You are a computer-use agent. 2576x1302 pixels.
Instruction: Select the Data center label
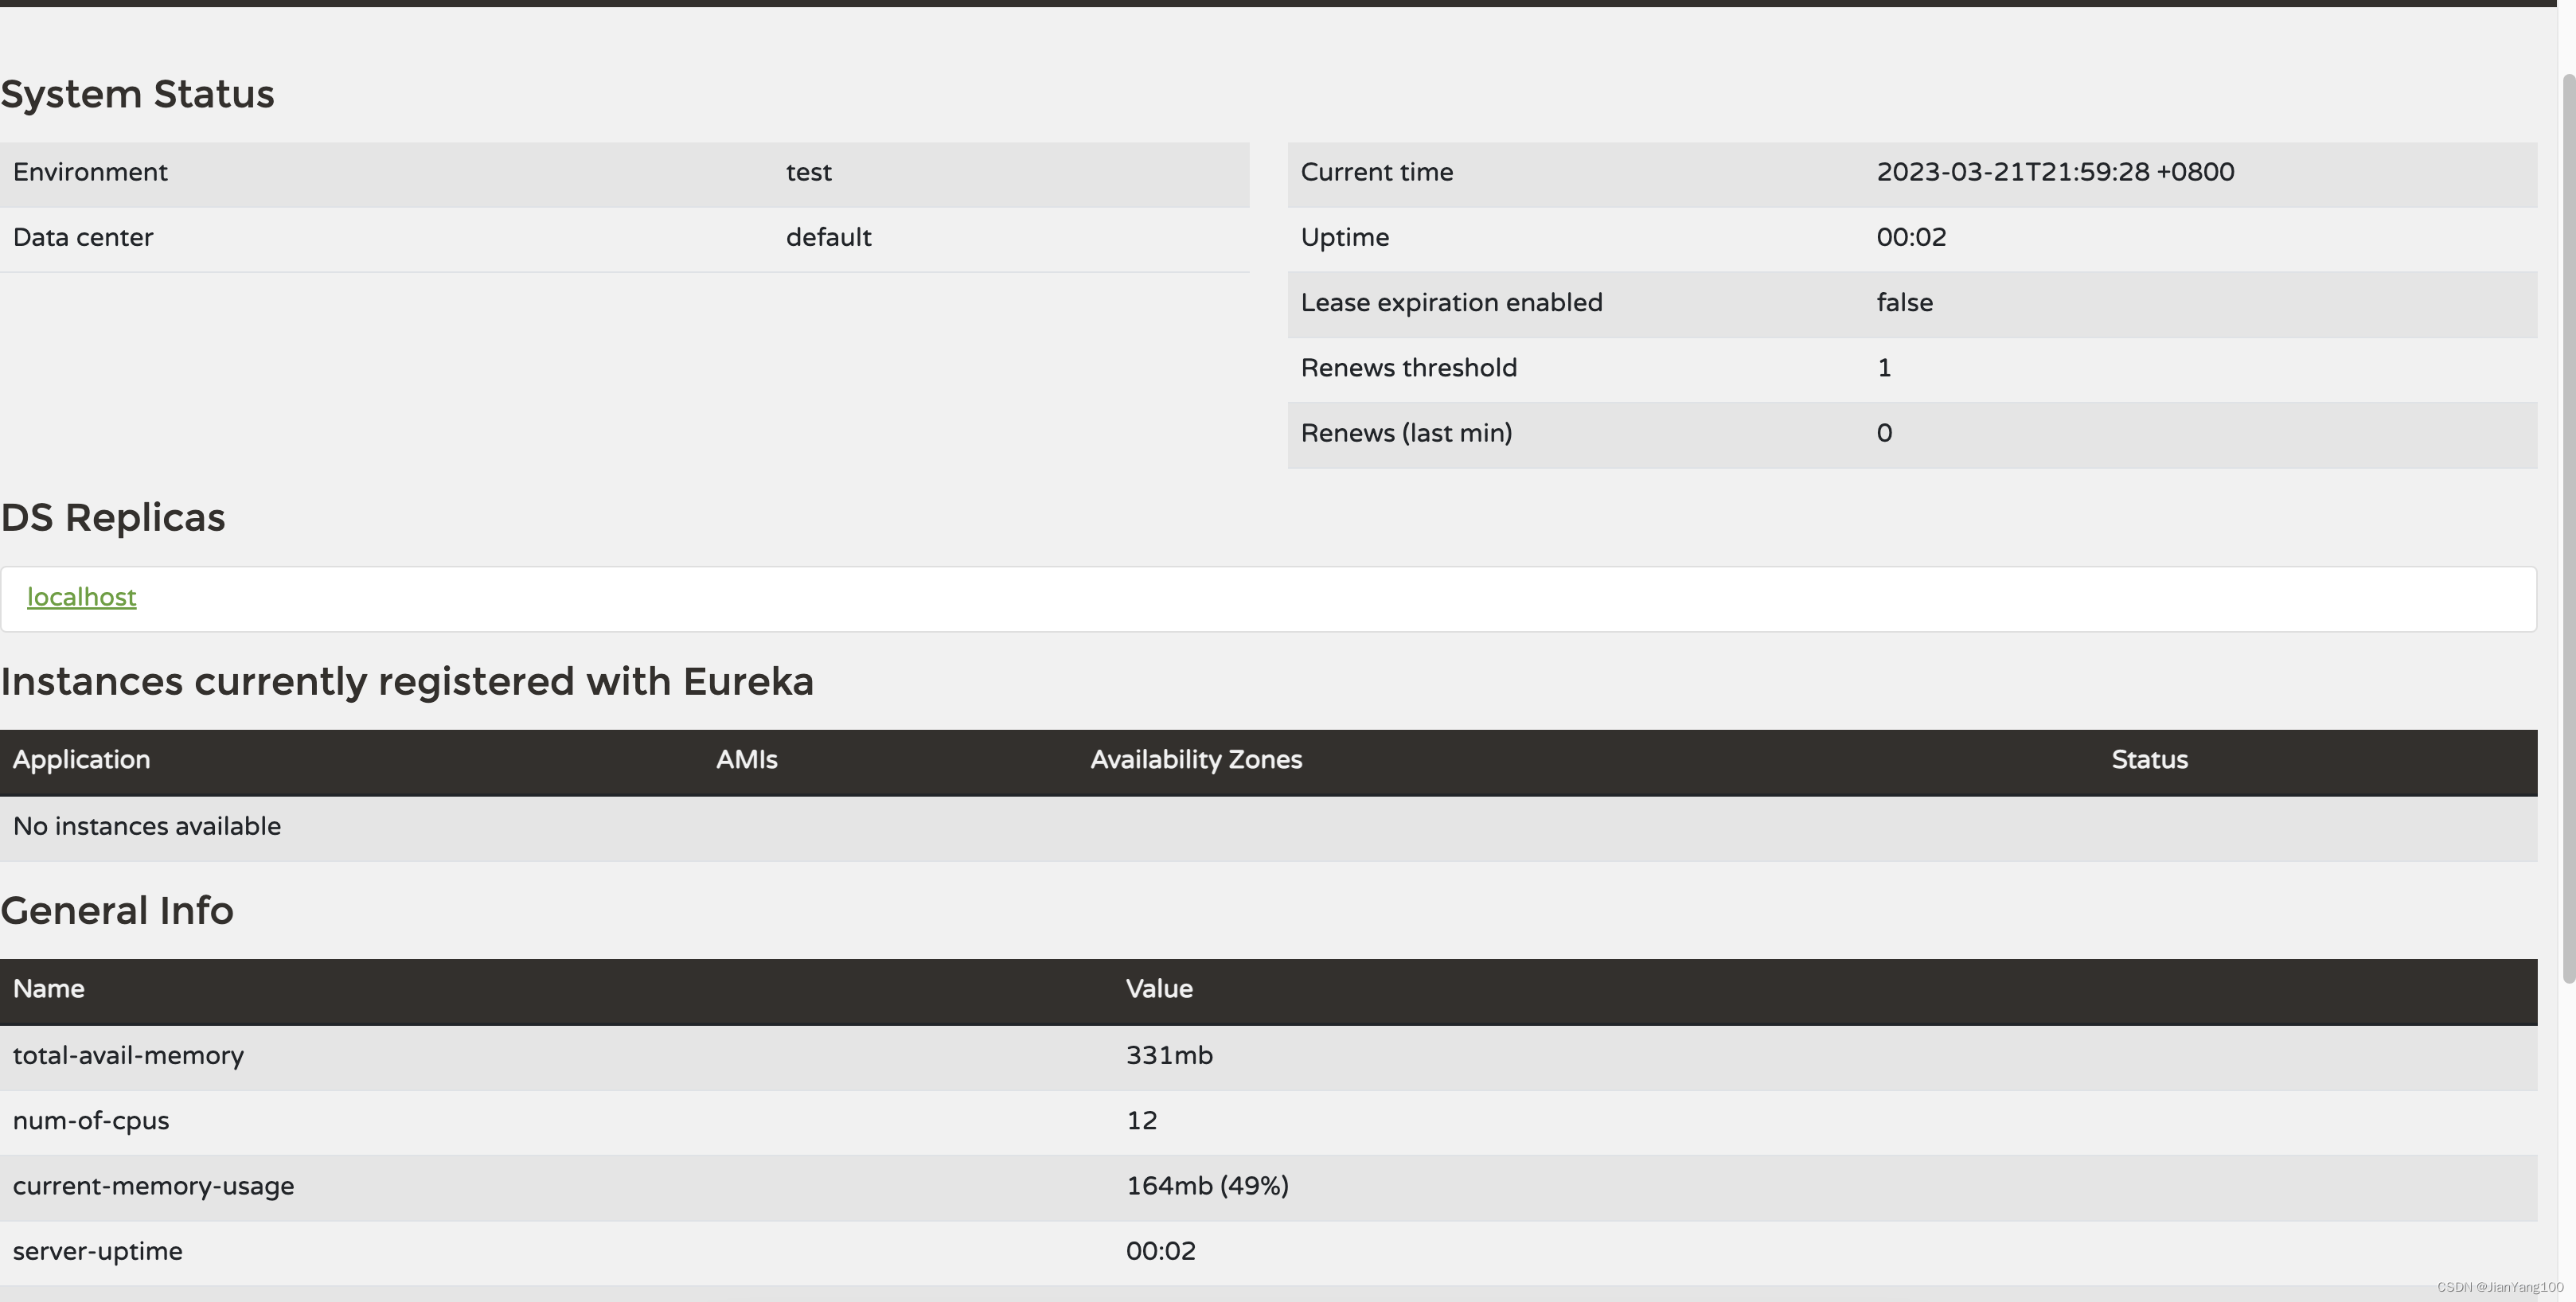pos(83,237)
